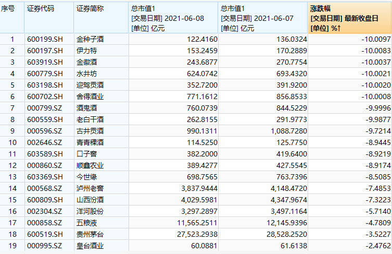This screenshot has width=392, height=254.
Task: Select stock code 000858.SZ
Action: point(44,223)
